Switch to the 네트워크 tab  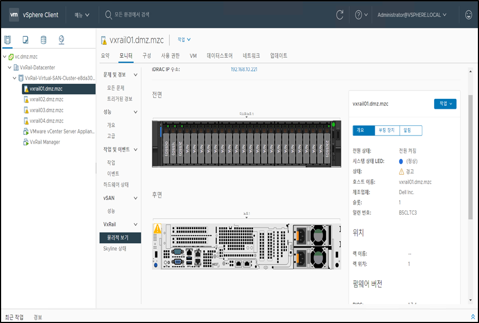(x=251, y=55)
